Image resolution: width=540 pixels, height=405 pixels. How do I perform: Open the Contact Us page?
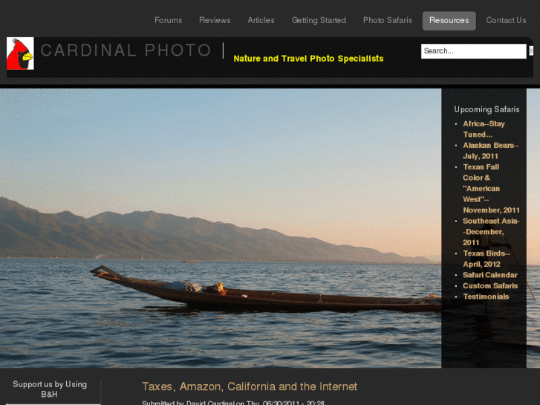[506, 20]
